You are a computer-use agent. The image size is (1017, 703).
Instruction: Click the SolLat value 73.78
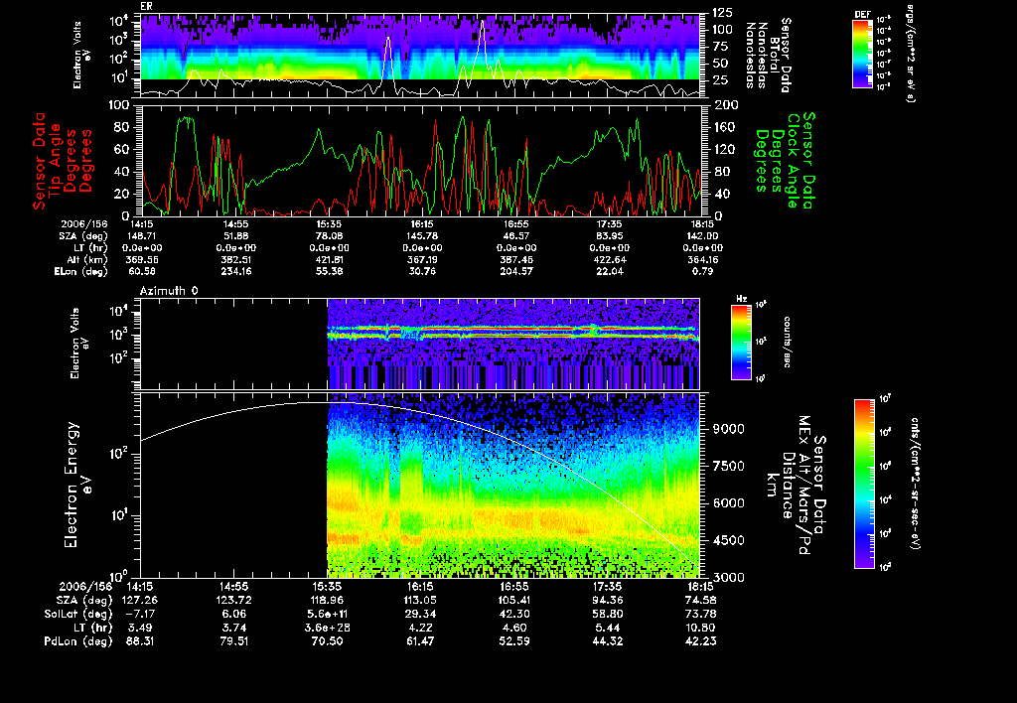point(700,615)
